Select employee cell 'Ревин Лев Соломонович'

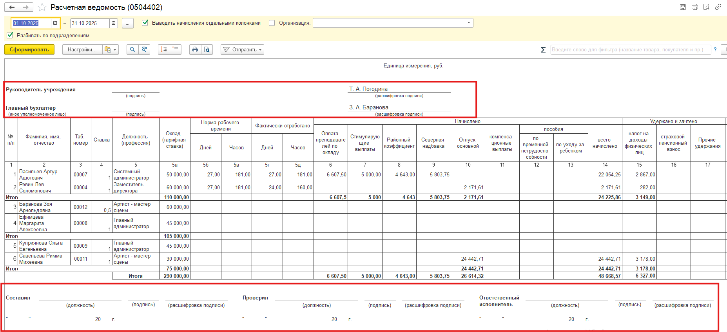(x=44, y=187)
